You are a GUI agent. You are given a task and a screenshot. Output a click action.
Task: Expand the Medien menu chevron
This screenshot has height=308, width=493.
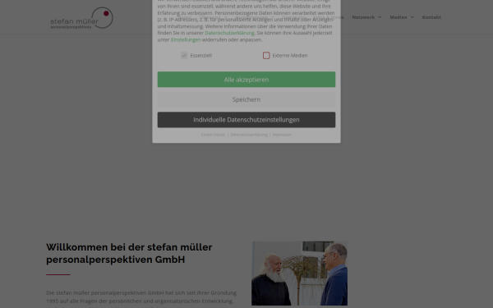[x=412, y=17]
